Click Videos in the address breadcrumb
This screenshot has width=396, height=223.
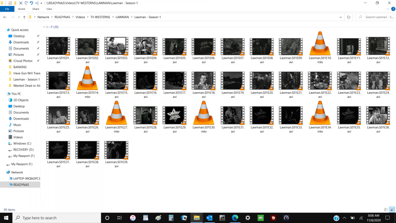(x=80, y=17)
